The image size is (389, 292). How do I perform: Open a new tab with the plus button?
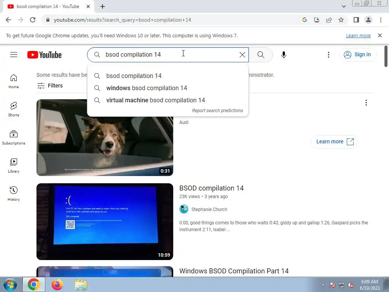tap(103, 6)
